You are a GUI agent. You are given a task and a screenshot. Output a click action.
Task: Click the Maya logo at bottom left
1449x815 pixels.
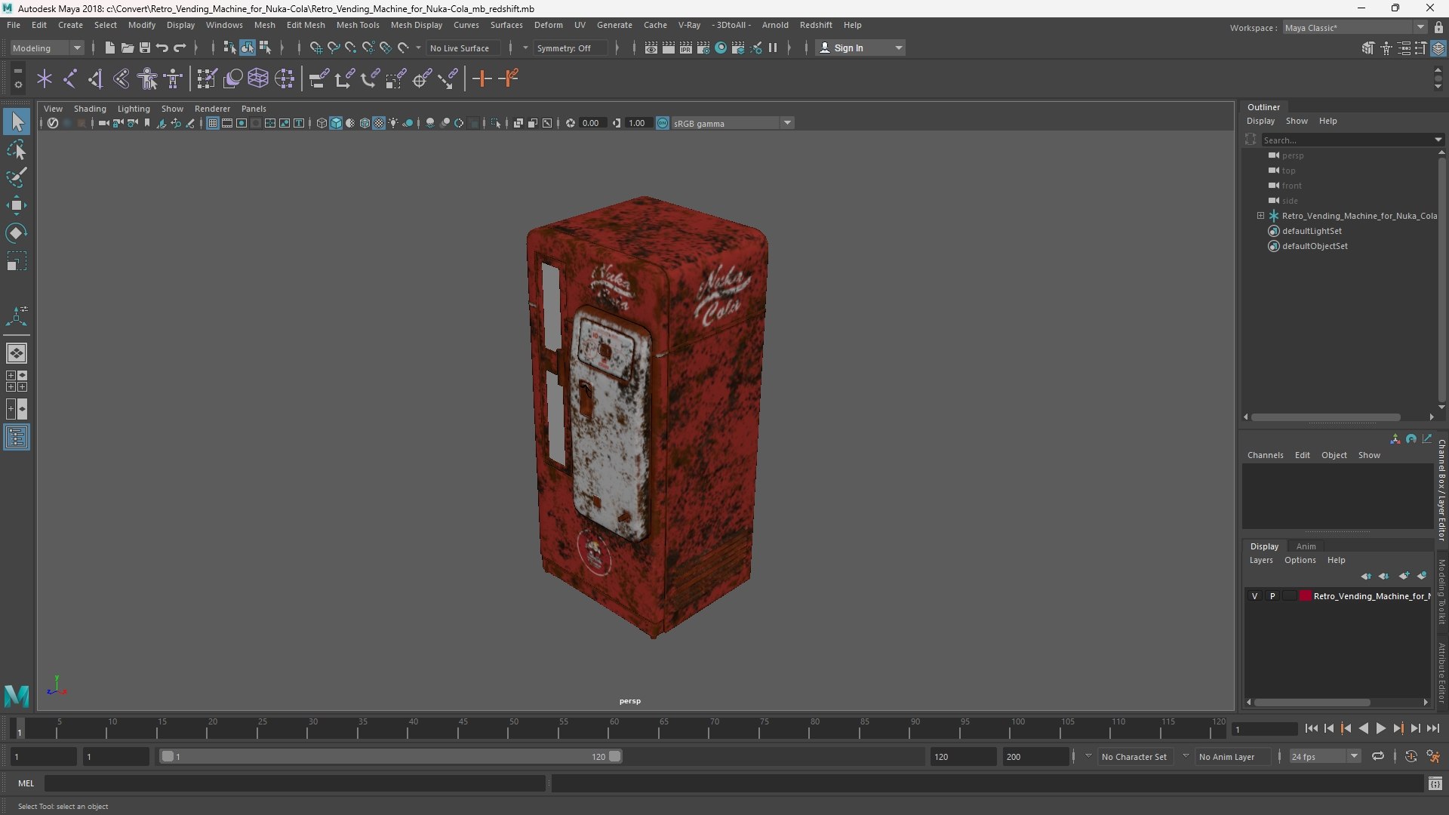pyautogui.click(x=17, y=695)
